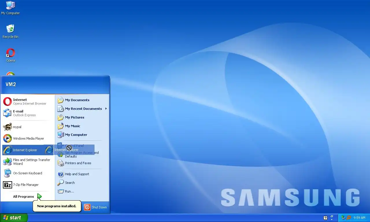Dismiss the New programs installed balloon
The height and width of the screenshot is (222, 370).
click(x=57, y=206)
